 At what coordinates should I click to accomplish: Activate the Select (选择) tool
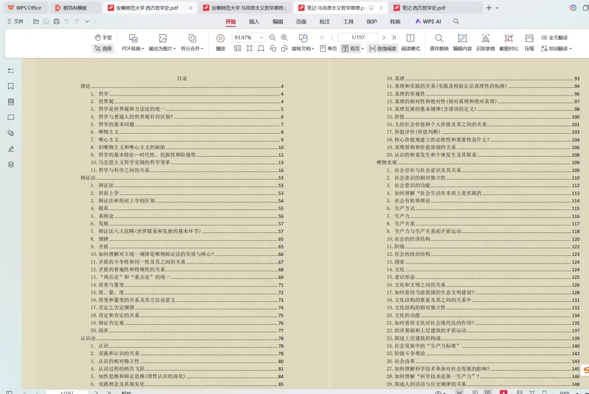click(103, 49)
